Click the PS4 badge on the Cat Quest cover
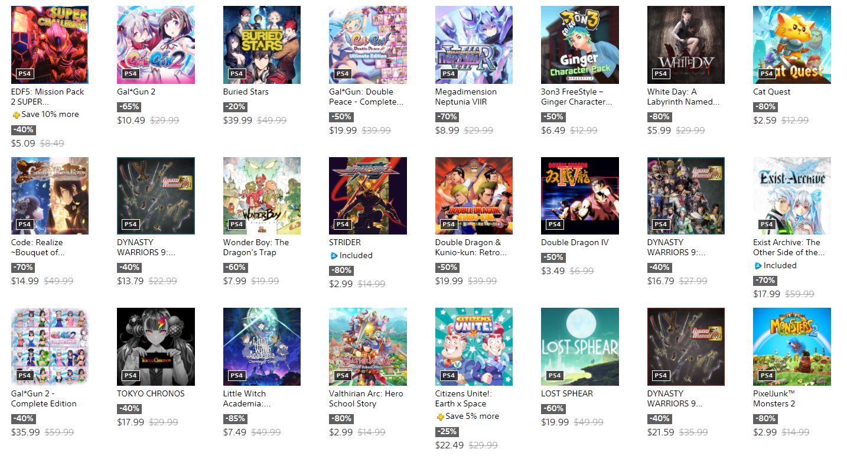Viewport: 847px width, 459px height. [766, 74]
